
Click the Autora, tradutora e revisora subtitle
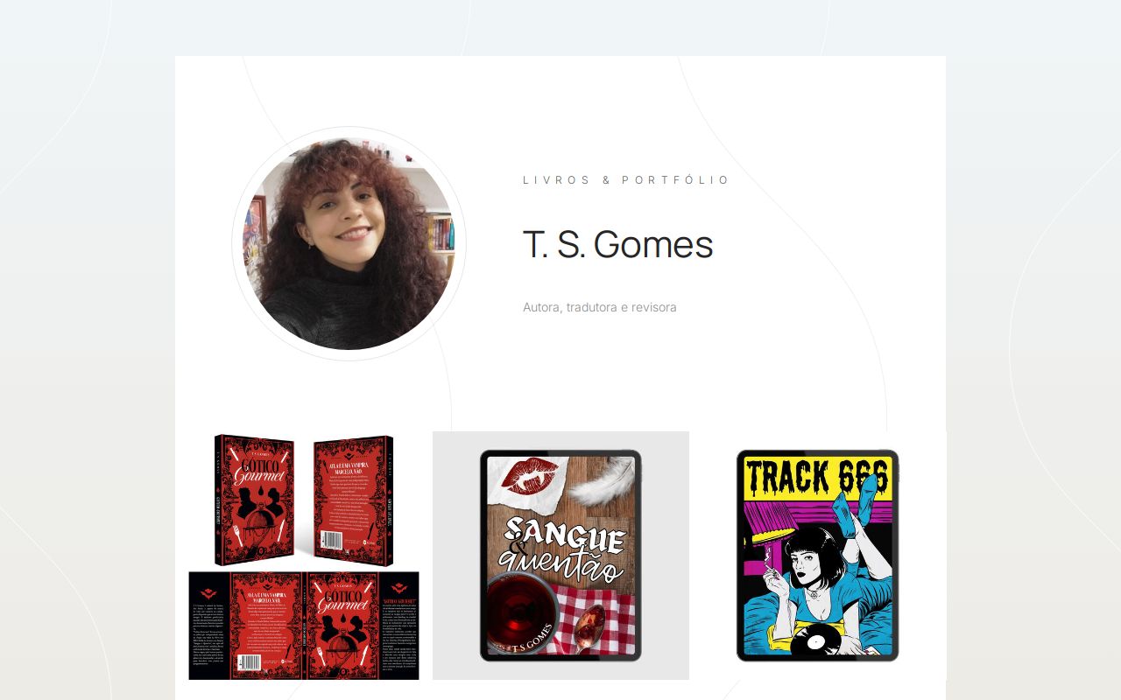click(600, 307)
